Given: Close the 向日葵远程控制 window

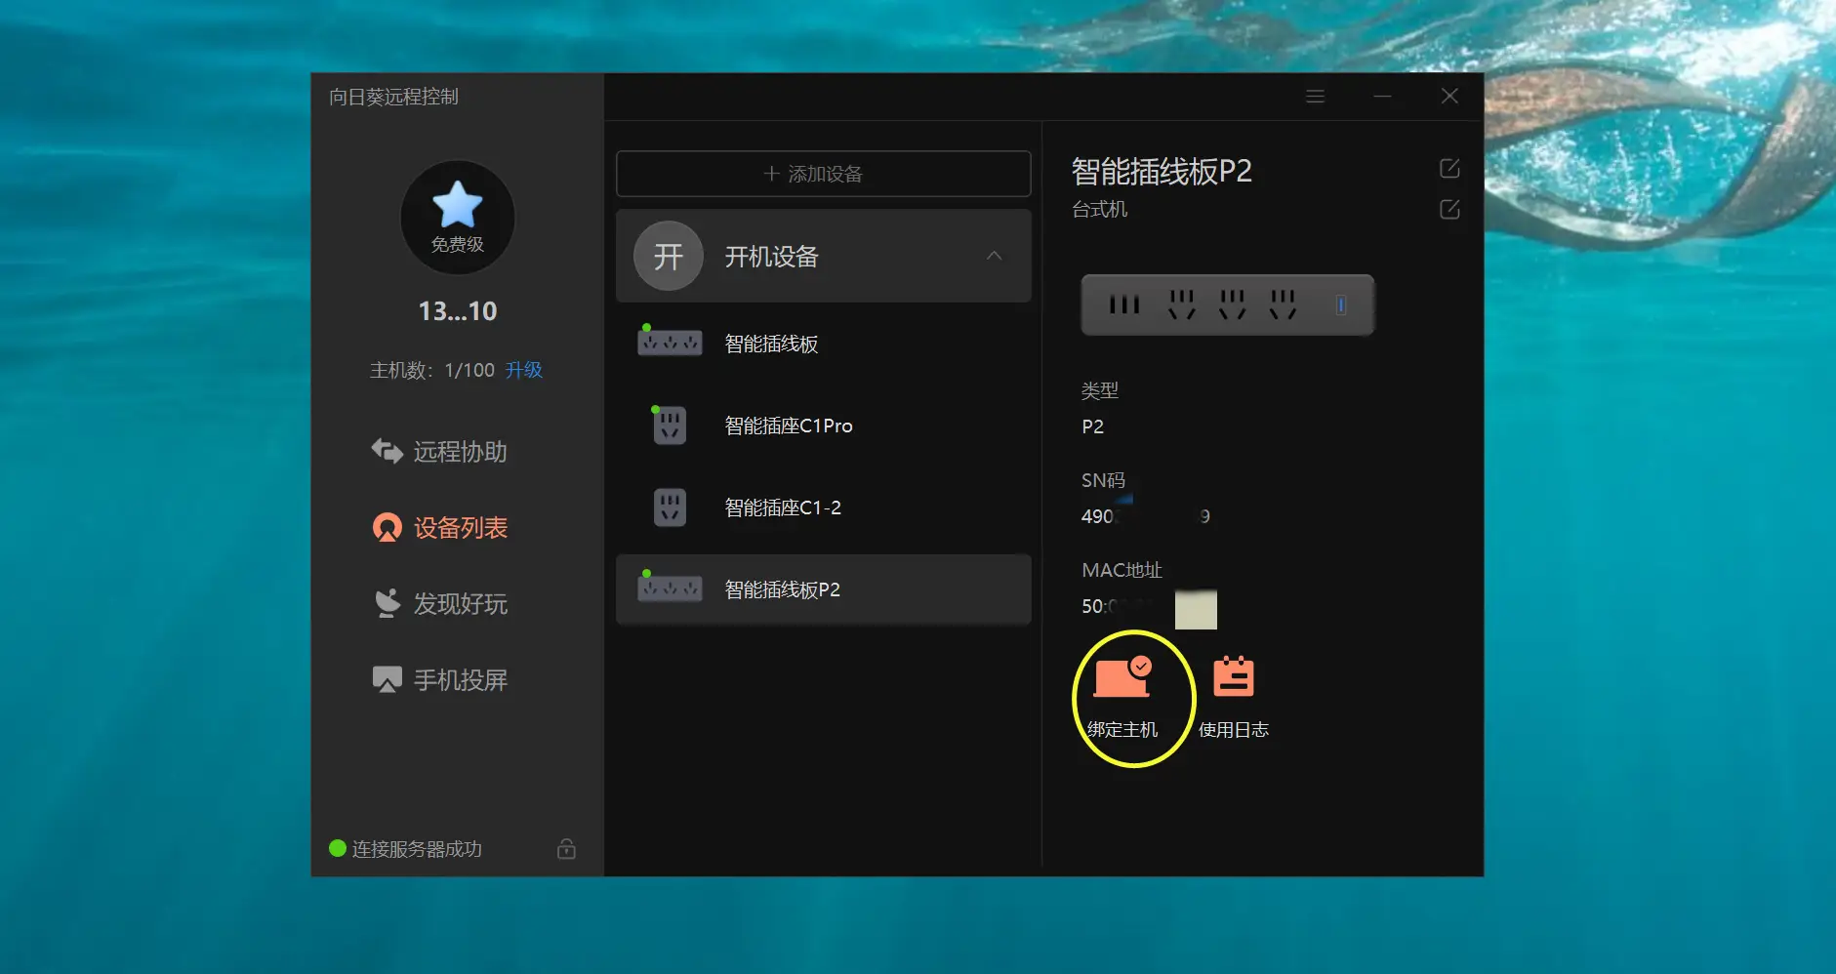Looking at the screenshot, I should [x=1449, y=96].
